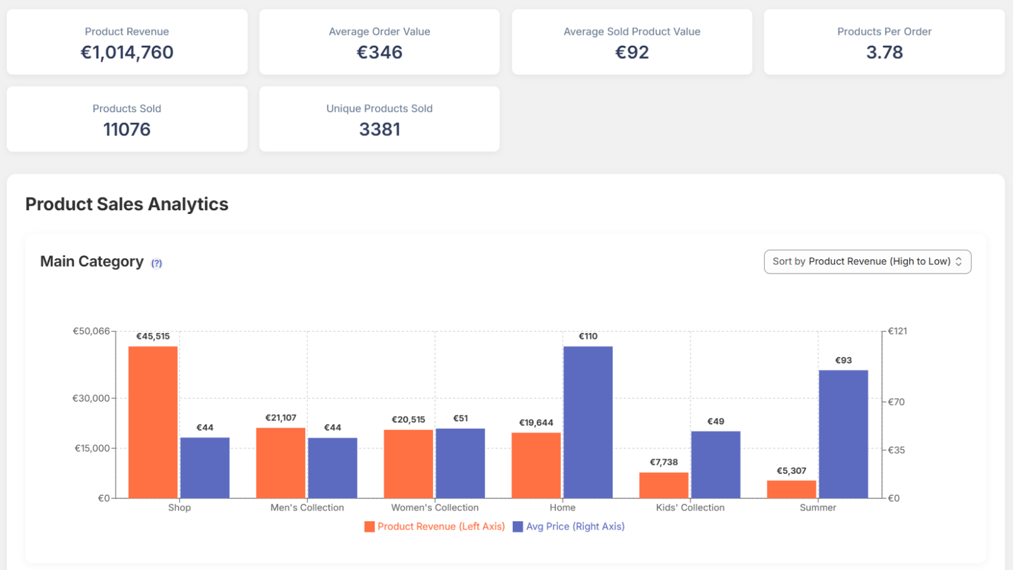This screenshot has width=1013, height=570.
Task: Select the Unique Products Sold card
Action: pos(379,119)
